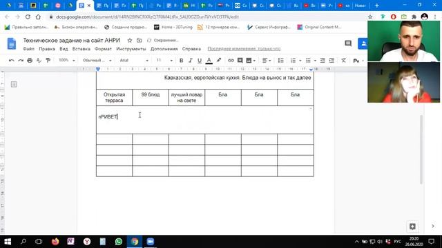Add a comment from toolbar
Viewport: 442px width, 248px height.
coord(240,61)
